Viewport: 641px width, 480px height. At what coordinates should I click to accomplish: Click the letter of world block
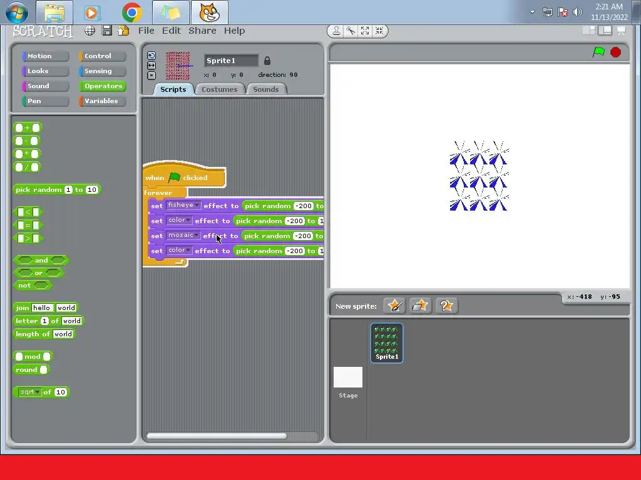tap(49, 321)
